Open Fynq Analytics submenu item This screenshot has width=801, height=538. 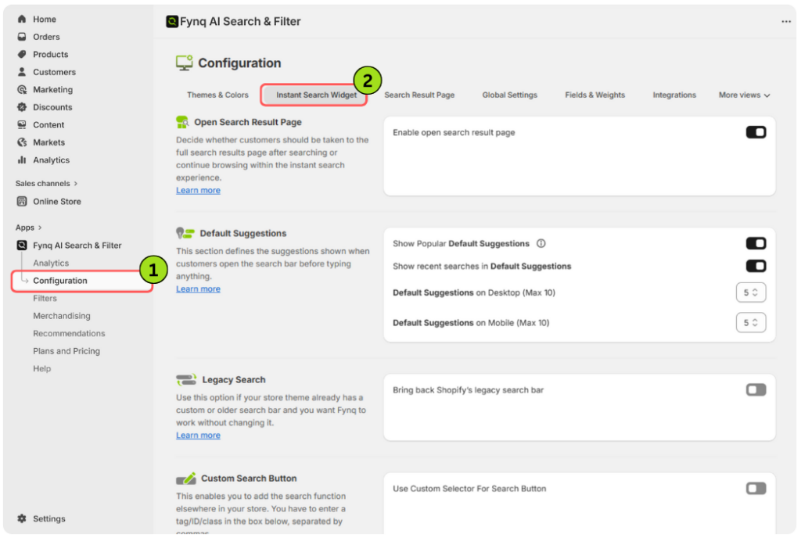tap(51, 263)
